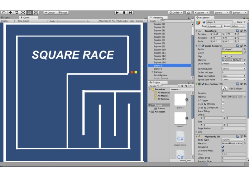
Task: Open Transform component help icon
Action: tap(238, 31)
